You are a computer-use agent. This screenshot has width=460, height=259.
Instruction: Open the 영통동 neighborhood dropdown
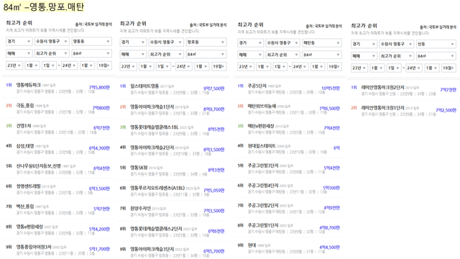(91, 42)
